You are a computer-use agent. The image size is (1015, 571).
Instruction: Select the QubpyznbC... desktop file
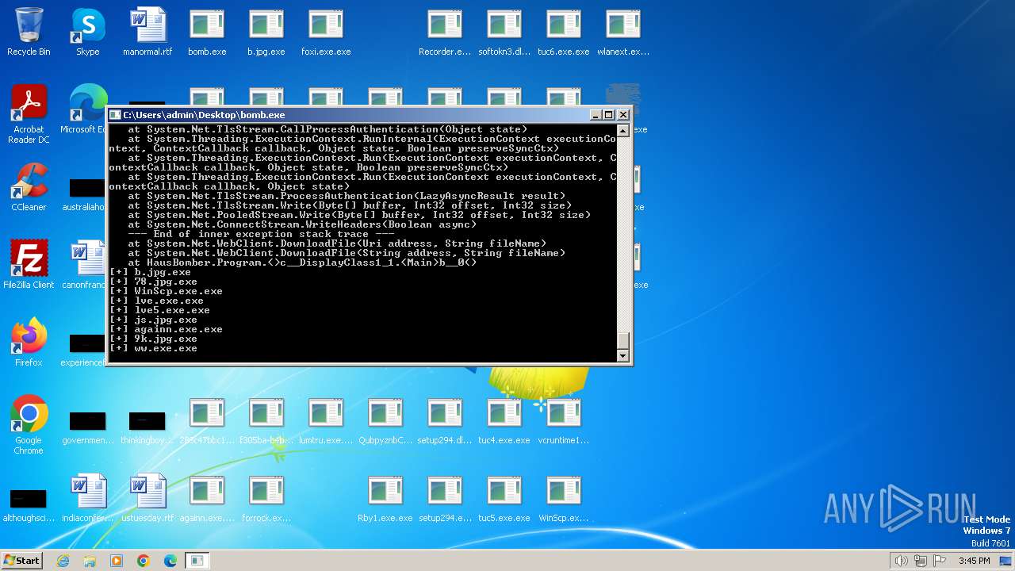(x=385, y=420)
